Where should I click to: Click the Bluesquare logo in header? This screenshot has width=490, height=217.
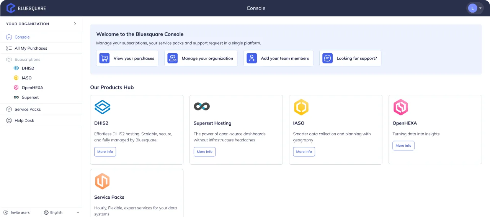tap(26, 8)
